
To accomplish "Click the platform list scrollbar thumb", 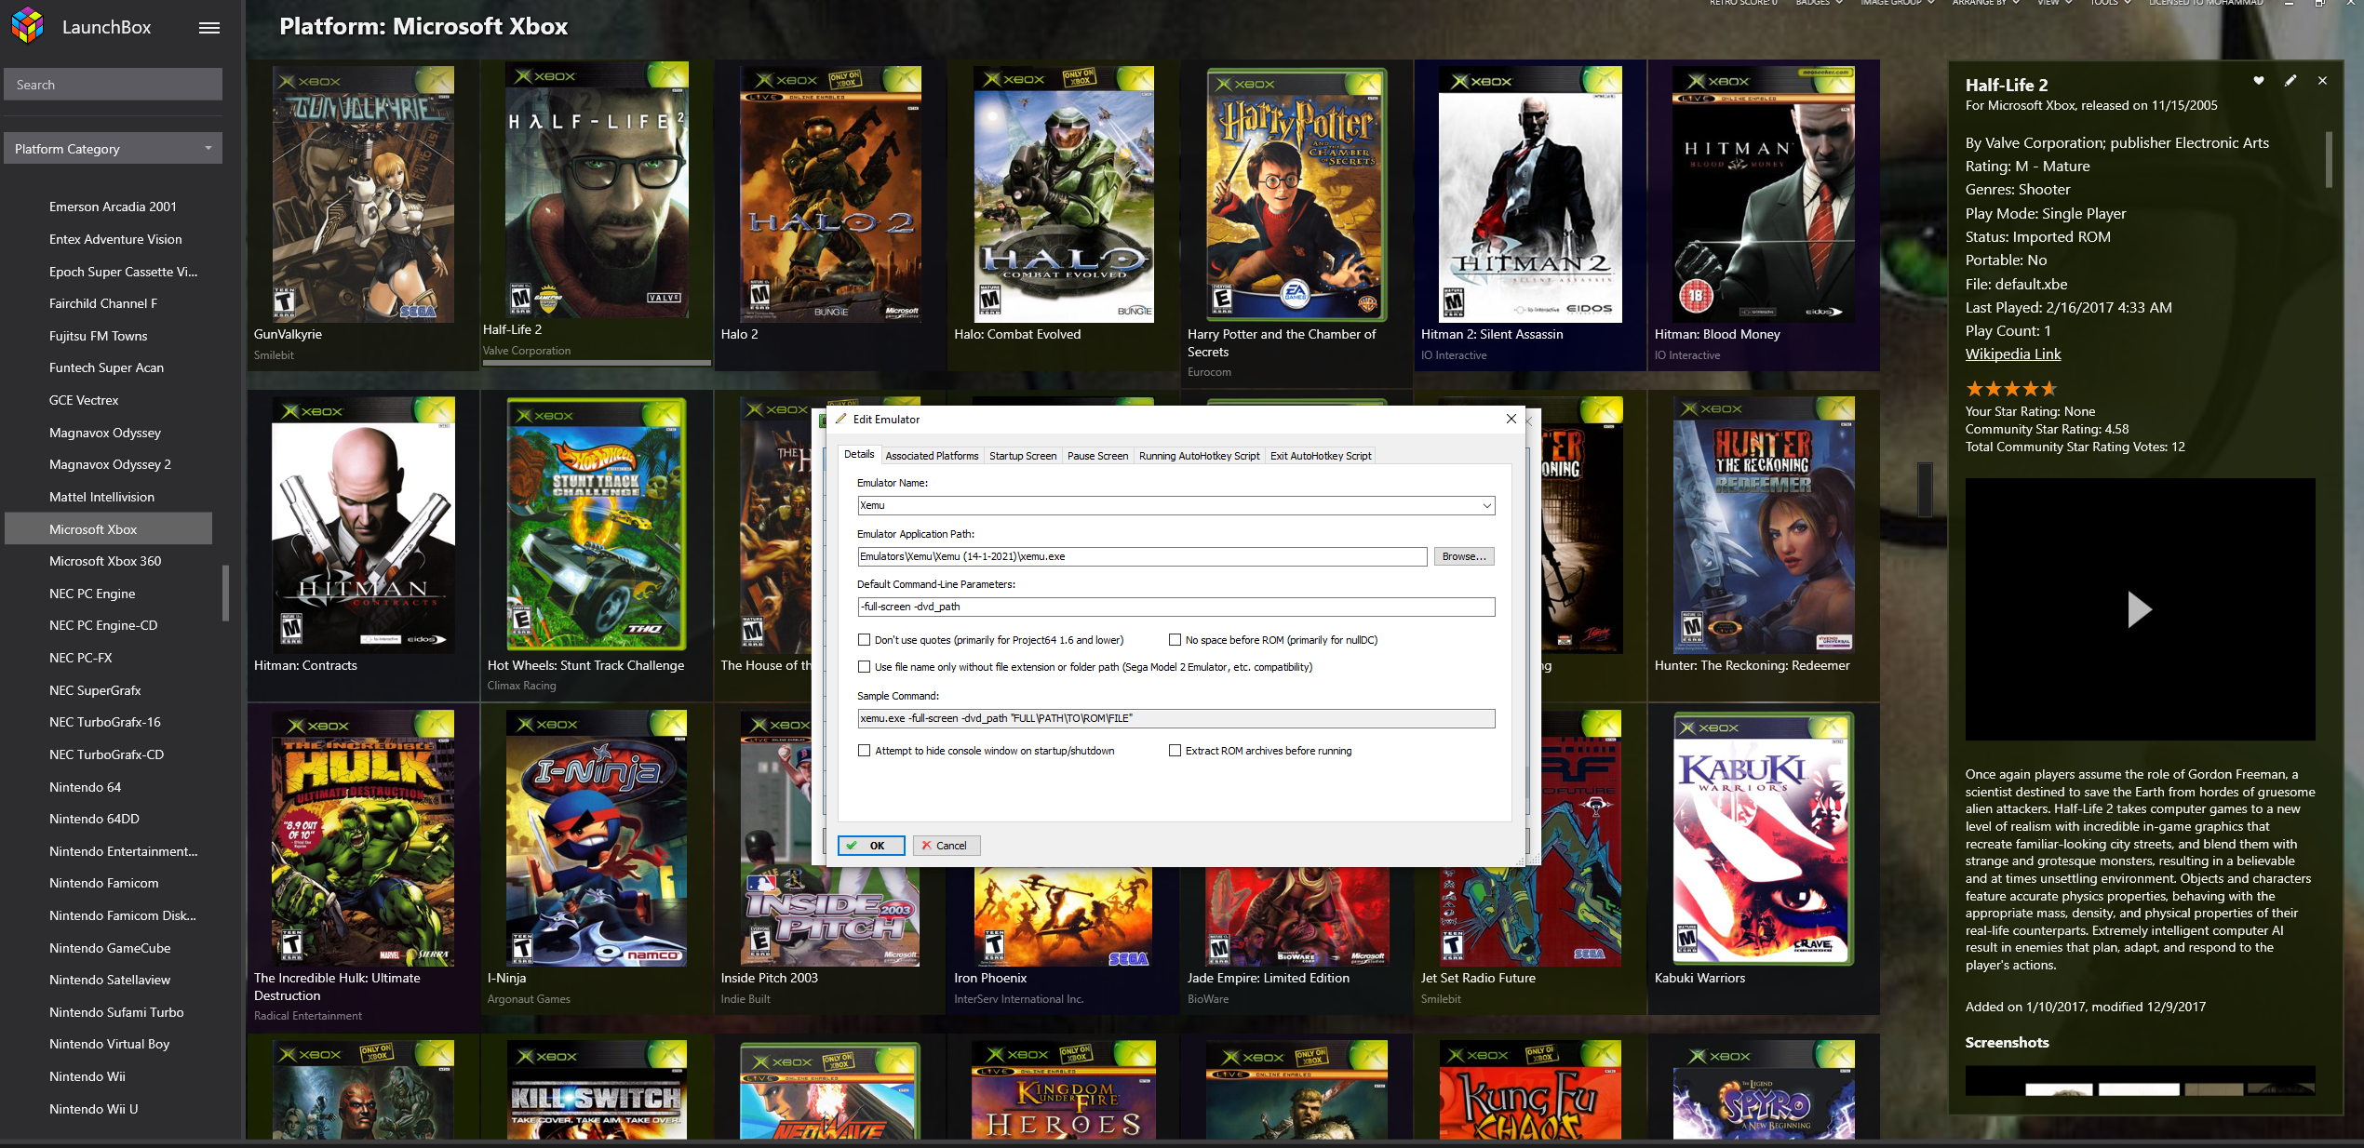I will tap(225, 592).
